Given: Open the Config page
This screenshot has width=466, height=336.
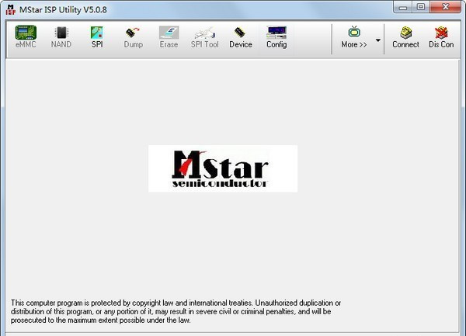Looking at the screenshot, I should pos(276,37).
